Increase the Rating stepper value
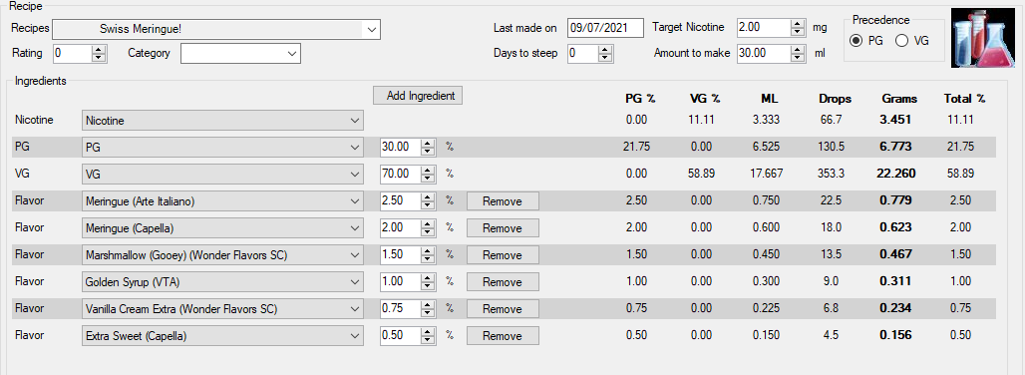This screenshot has height=375, width=1025. pos(99,50)
